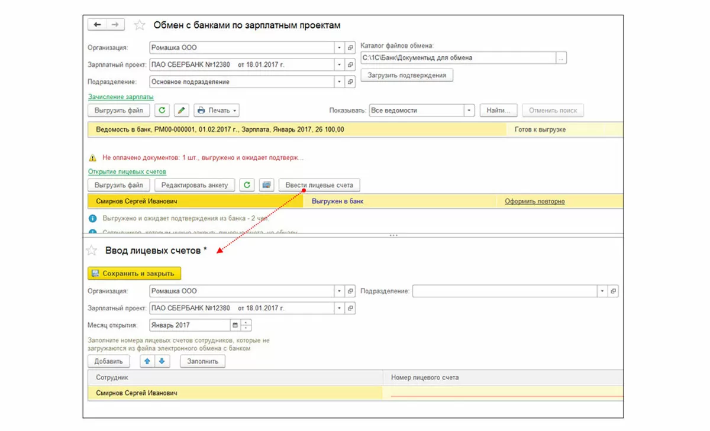This screenshot has height=431, width=710.
Task: Click Выгрузить файл under Зачисление зарплаты
Action: (x=119, y=111)
